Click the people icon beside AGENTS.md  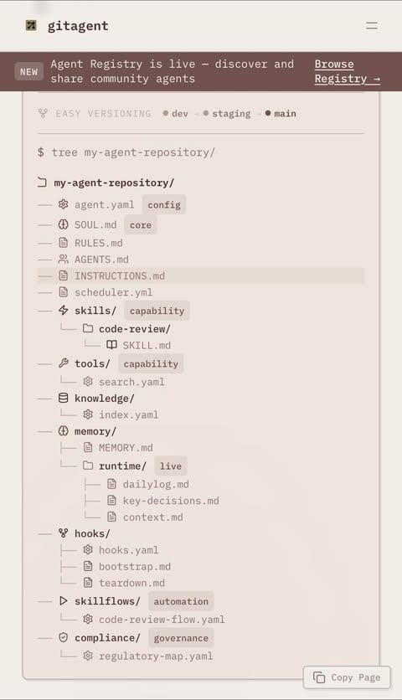tap(64, 259)
